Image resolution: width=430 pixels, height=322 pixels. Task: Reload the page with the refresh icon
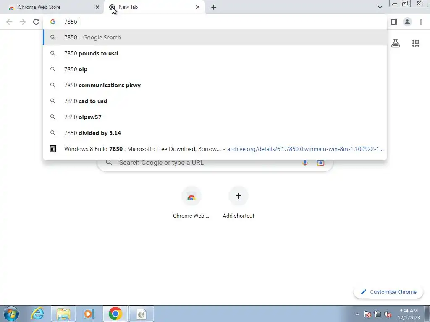pos(36,22)
